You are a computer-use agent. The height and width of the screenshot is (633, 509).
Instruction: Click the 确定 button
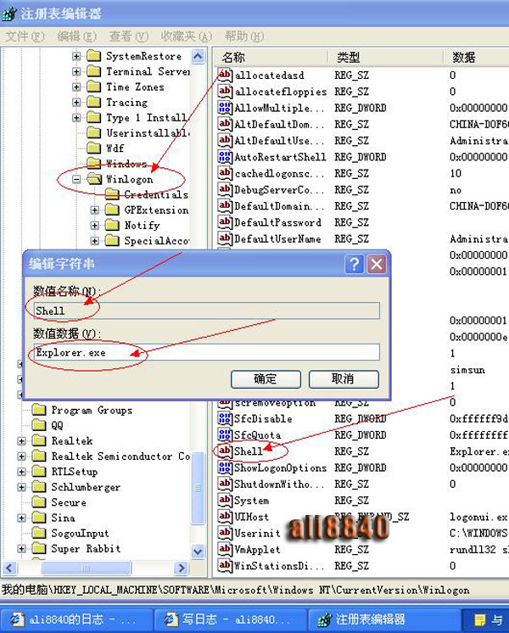[x=266, y=378]
